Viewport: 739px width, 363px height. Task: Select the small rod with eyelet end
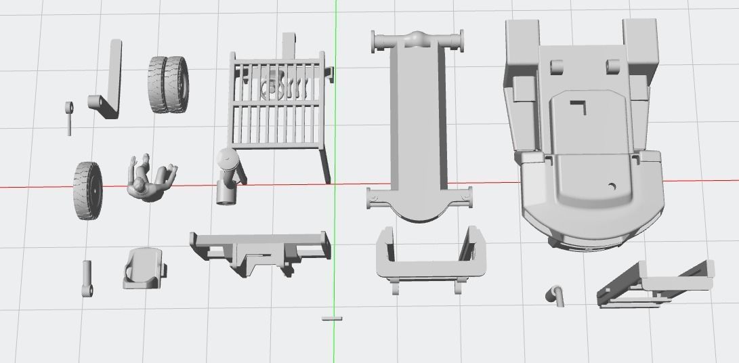[x=87, y=278]
